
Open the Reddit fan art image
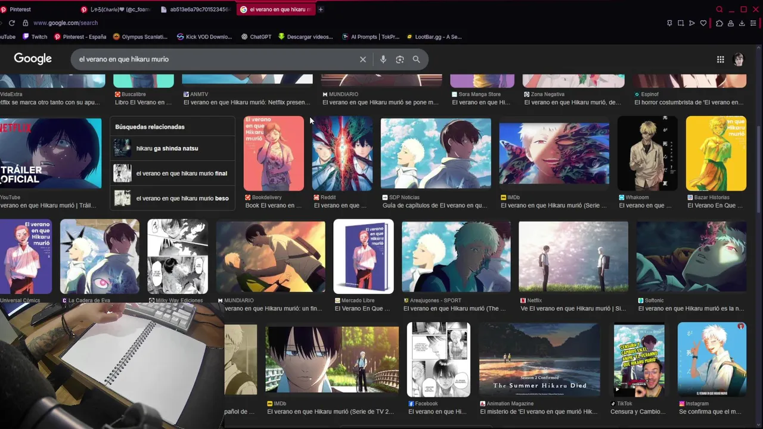point(342,153)
